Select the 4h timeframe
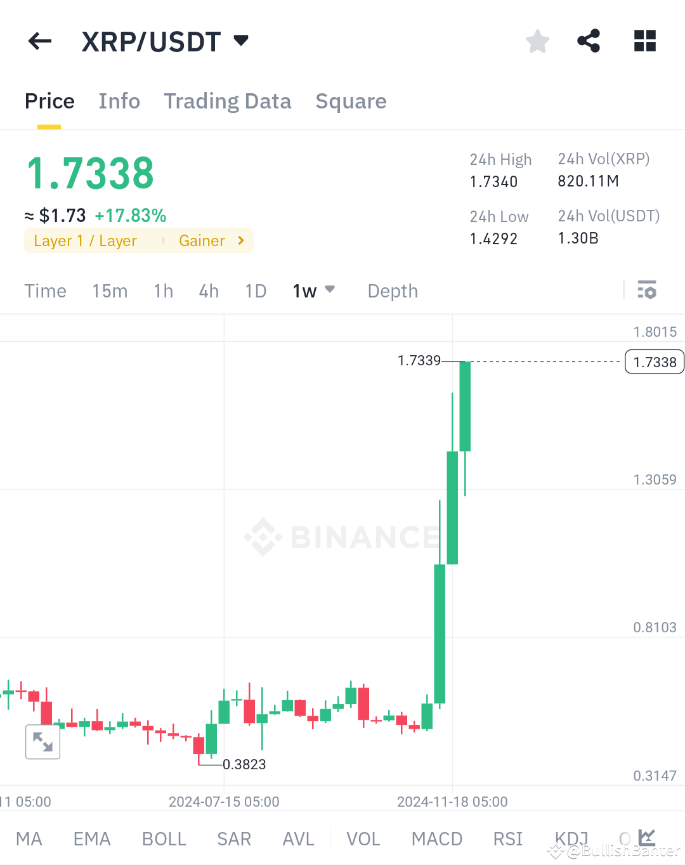Screen dimensions: 685x865 [208, 290]
